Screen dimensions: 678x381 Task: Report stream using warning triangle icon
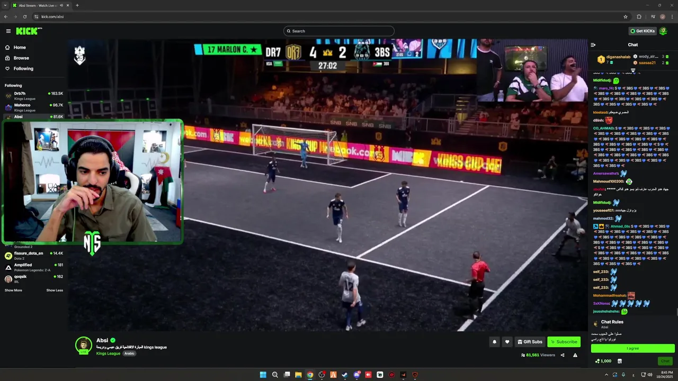575,355
